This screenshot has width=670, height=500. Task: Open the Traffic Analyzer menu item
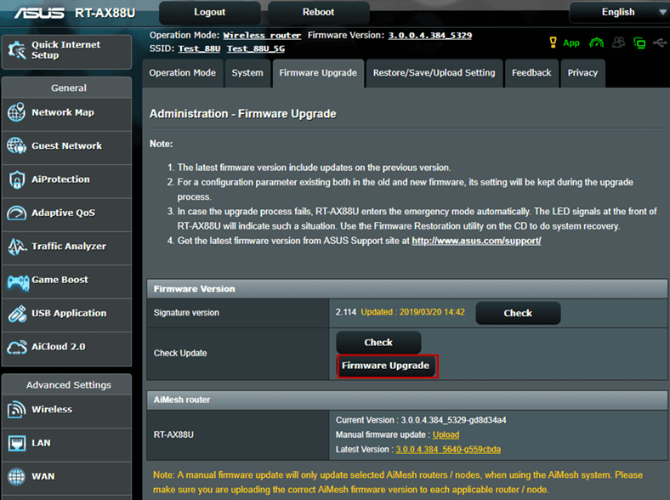tap(66, 247)
